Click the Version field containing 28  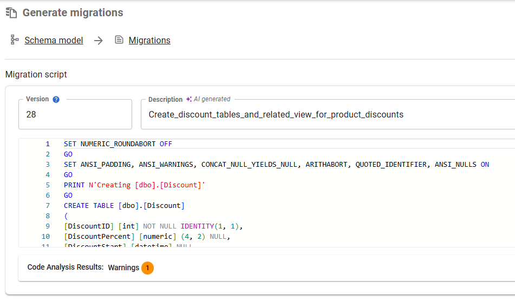(x=75, y=115)
